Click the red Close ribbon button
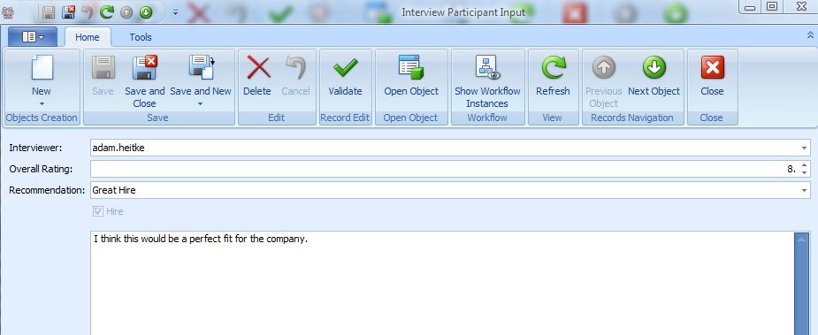 712,76
